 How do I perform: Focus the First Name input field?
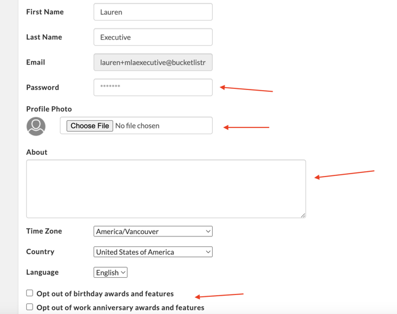pos(153,12)
